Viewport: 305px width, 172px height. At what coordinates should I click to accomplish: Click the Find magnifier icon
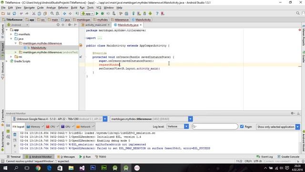52,13
